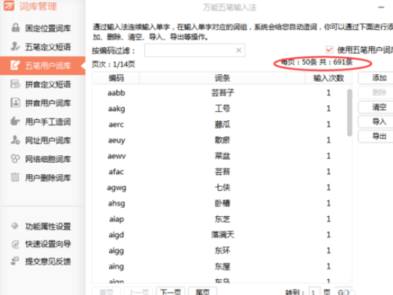
Task: Sort by the 编码 column header
Action: point(116,78)
